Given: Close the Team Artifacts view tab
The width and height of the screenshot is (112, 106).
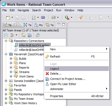Looking at the screenshot, I should click(x=15, y=25).
